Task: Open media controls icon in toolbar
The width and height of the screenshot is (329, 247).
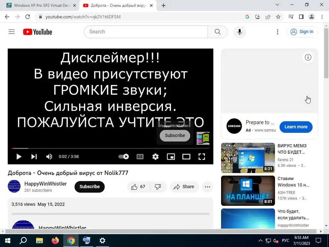Action: coord(291,17)
